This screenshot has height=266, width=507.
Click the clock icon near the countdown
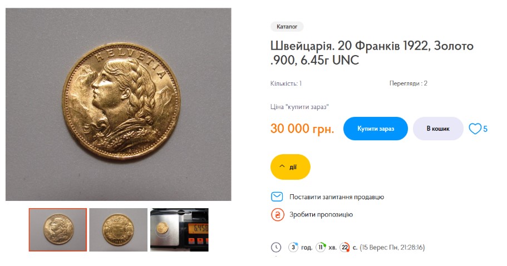coord(276,247)
